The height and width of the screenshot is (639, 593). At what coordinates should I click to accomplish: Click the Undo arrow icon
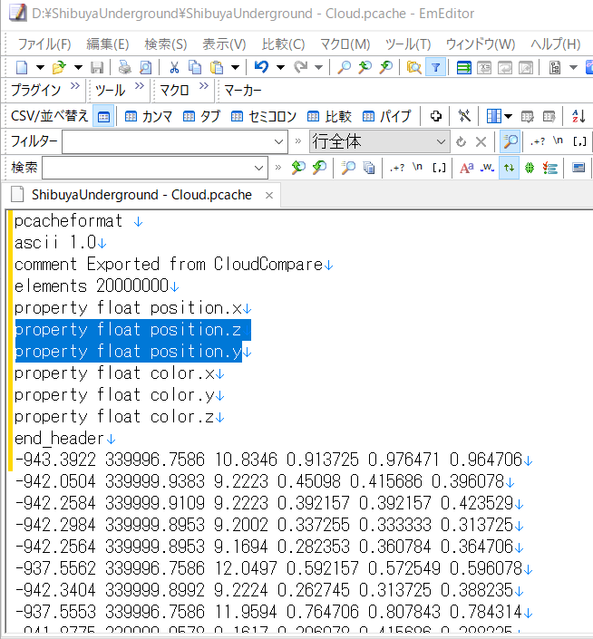coord(261,67)
